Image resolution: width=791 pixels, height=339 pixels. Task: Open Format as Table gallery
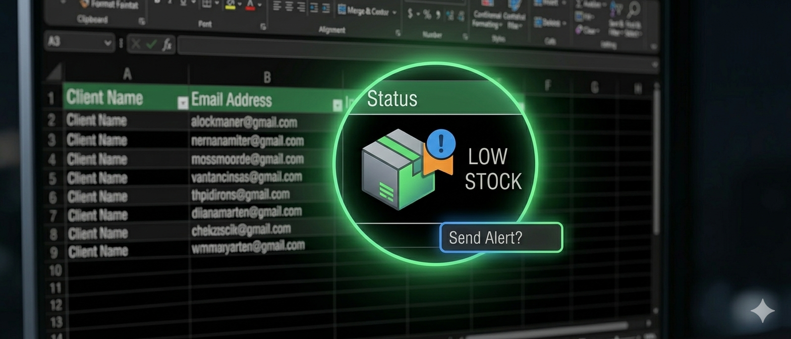coord(515,15)
